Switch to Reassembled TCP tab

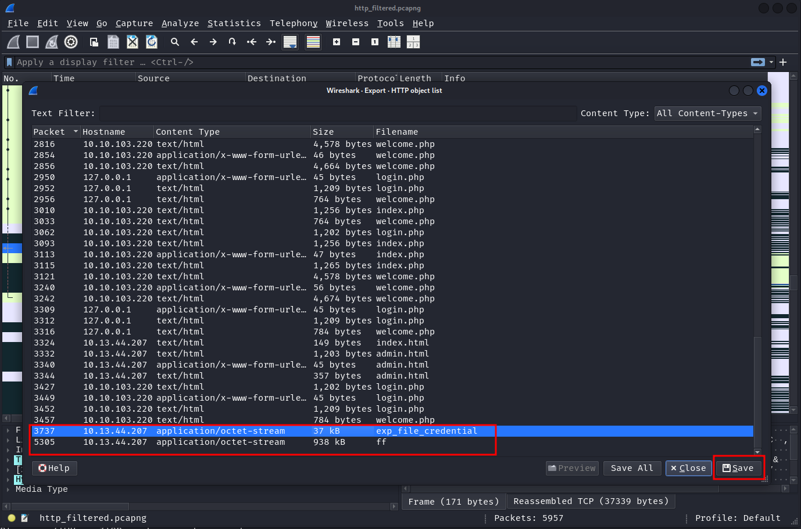pos(591,501)
